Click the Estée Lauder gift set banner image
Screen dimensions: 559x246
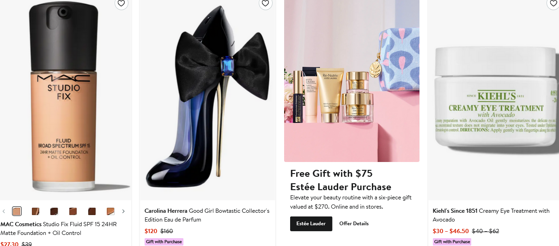click(x=352, y=81)
